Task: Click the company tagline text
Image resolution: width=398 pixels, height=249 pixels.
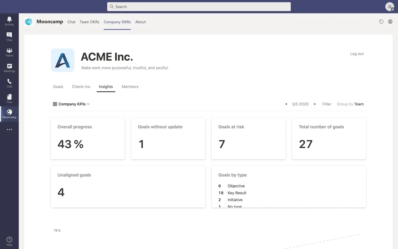Action: click(x=125, y=68)
